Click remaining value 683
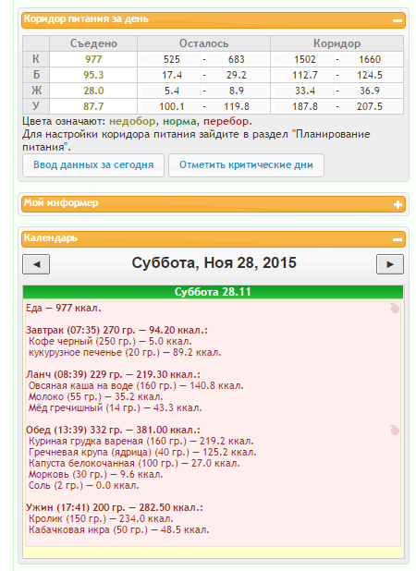This screenshot has width=416, height=571. 237,59
